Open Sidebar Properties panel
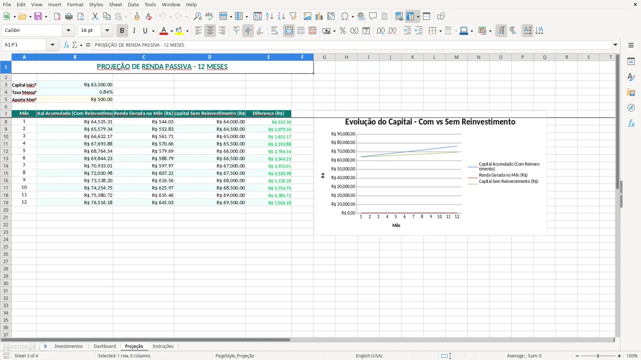This screenshot has height=360, width=641. [x=631, y=62]
